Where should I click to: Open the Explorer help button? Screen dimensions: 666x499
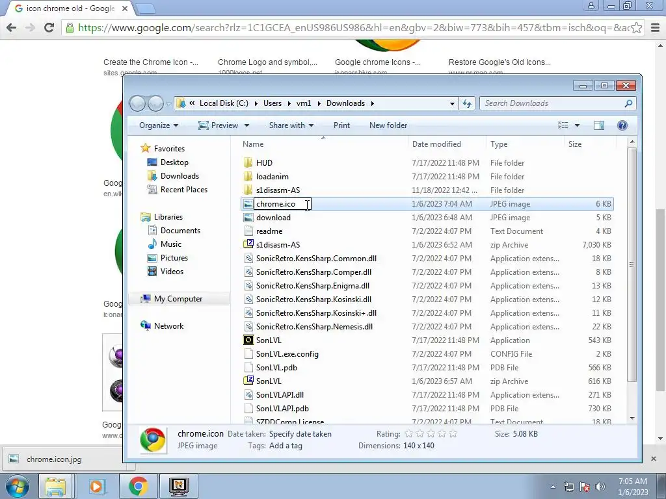(x=622, y=125)
